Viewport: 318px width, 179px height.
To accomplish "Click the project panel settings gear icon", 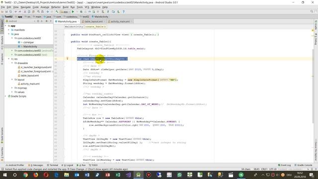I will point(46,21).
